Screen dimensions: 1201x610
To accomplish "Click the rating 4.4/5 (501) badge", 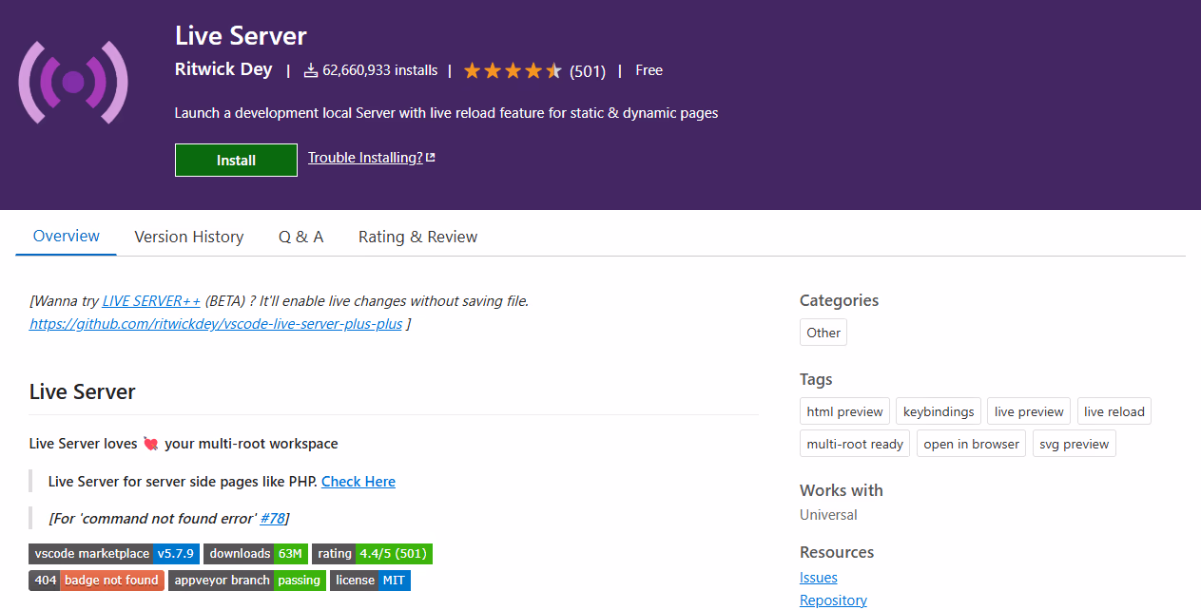I will click(x=372, y=553).
